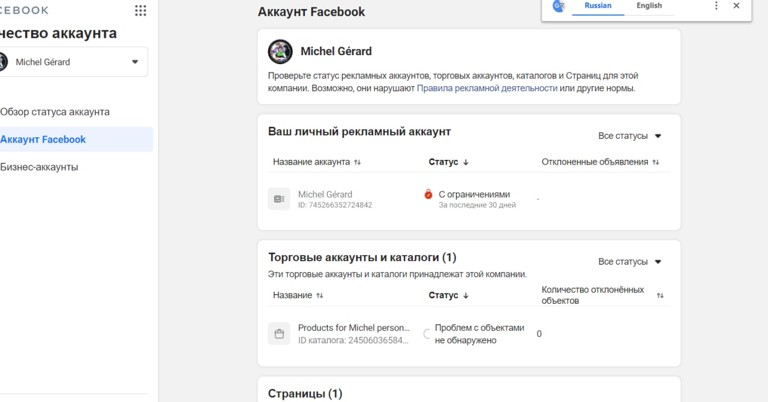
Task: Click the ID каталога: 24506036584... text
Action: pyautogui.click(x=354, y=340)
